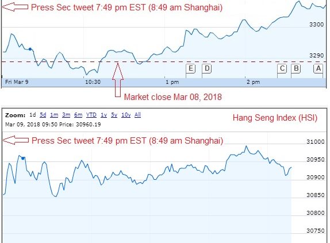The image size is (330, 243).
Task: Set chart zoom to 1m
Action: pos(54,115)
